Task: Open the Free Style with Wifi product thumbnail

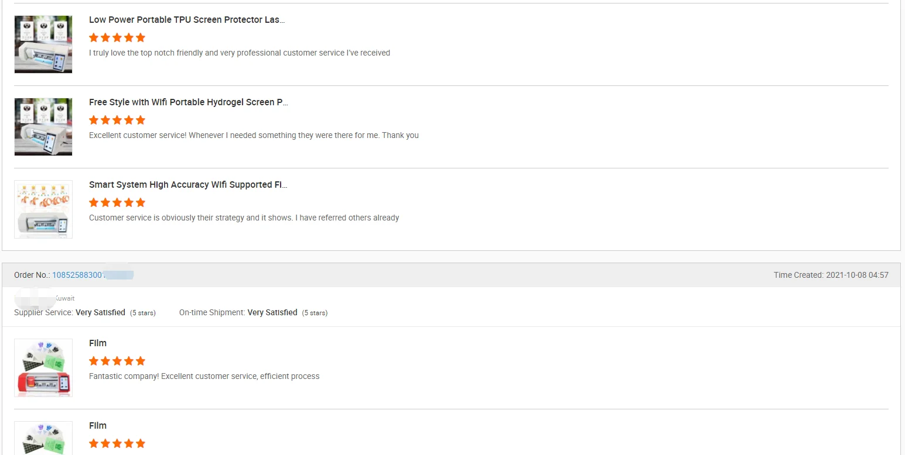Action: [43, 127]
